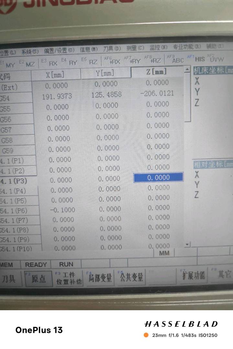Select the UVW toolbar button

click(216, 58)
